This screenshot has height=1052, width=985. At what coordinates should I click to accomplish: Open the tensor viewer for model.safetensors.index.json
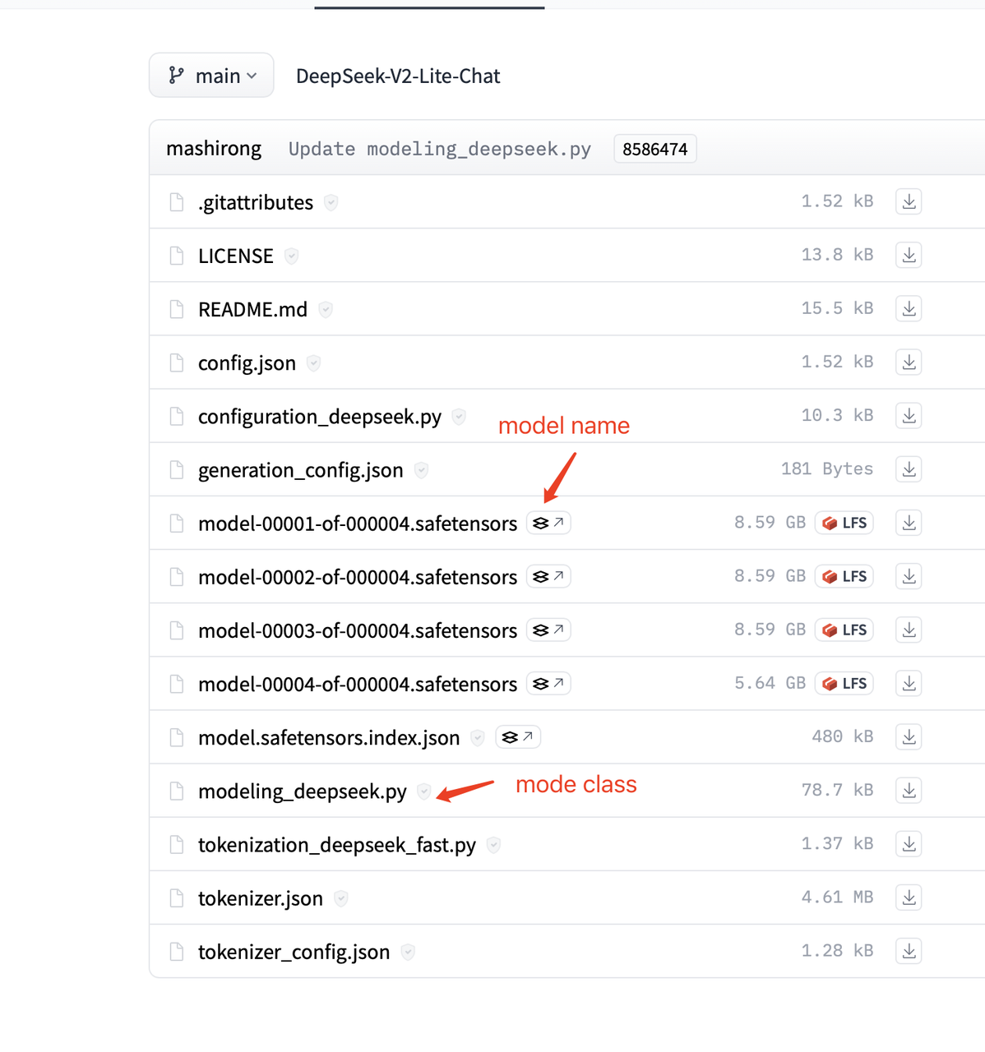tap(518, 736)
